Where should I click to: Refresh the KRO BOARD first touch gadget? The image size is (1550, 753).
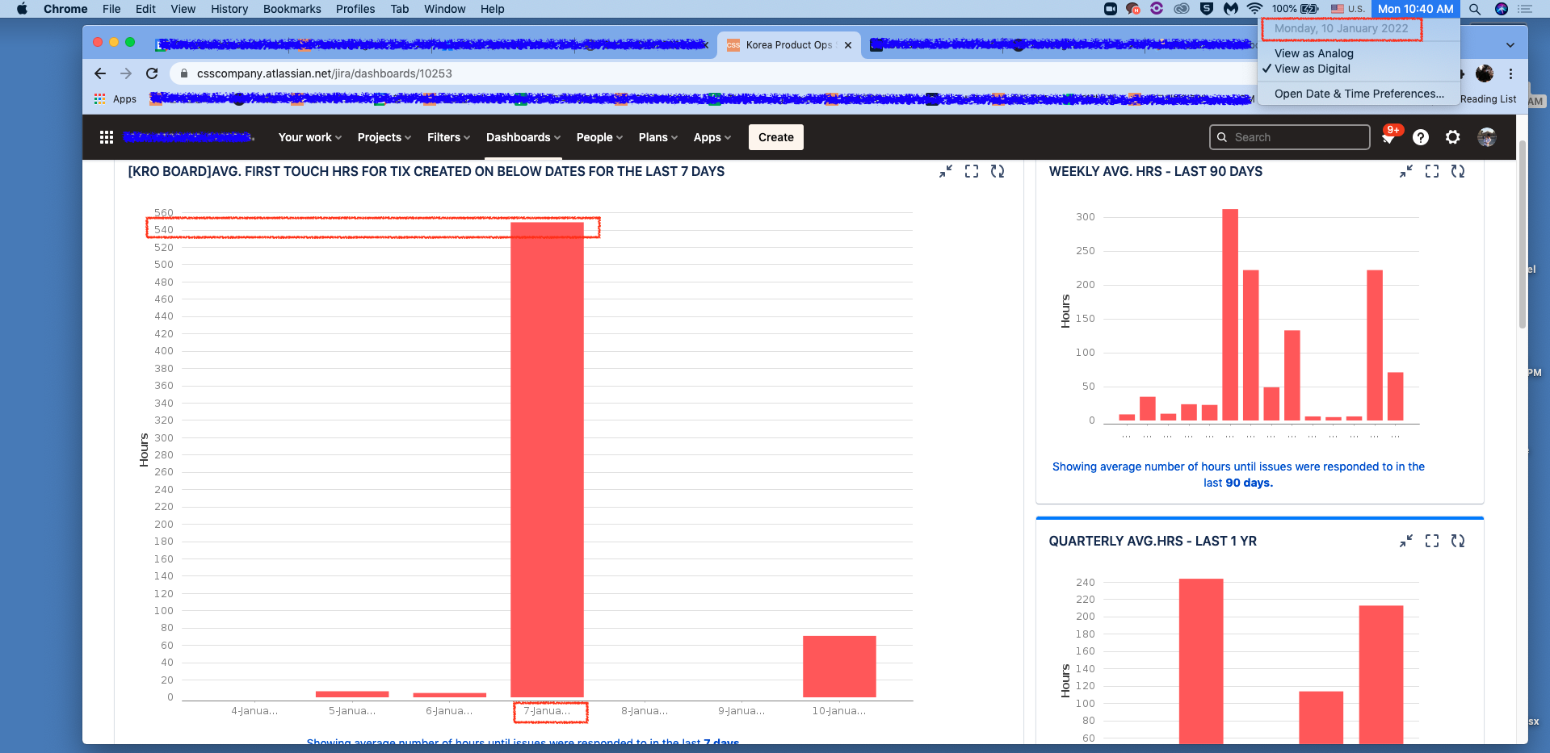point(998,171)
